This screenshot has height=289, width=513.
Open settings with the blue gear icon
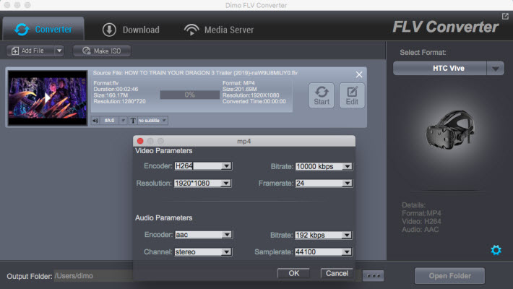pos(496,250)
